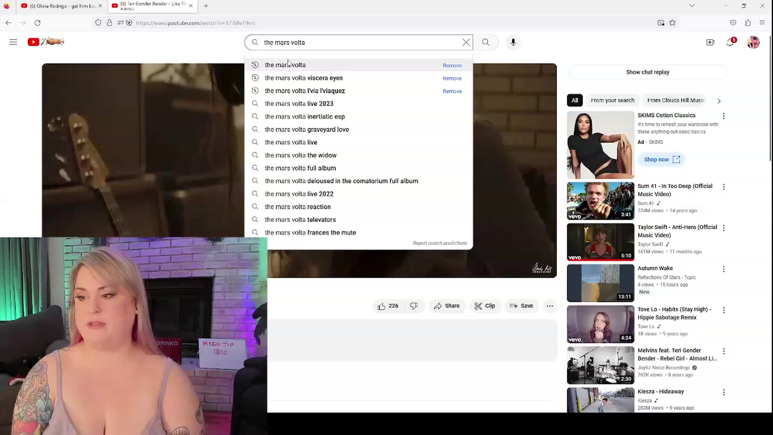773x435 pixels.
Task: Select the From your search chip
Action: point(612,100)
